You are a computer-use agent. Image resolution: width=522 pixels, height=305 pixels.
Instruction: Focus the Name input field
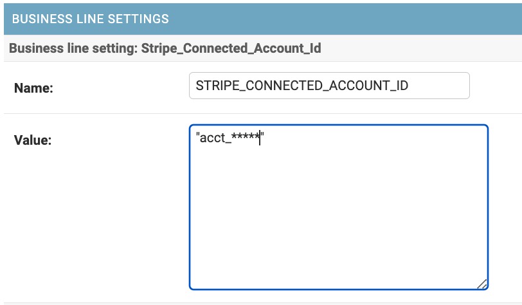pos(329,86)
